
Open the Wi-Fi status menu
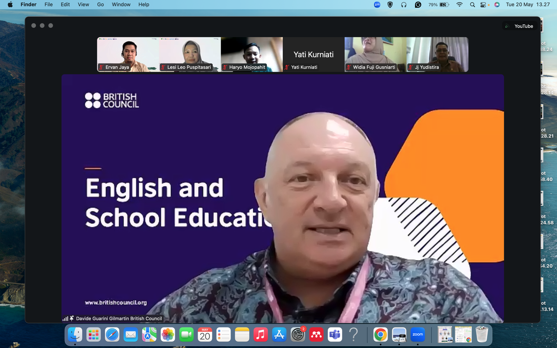(460, 5)
